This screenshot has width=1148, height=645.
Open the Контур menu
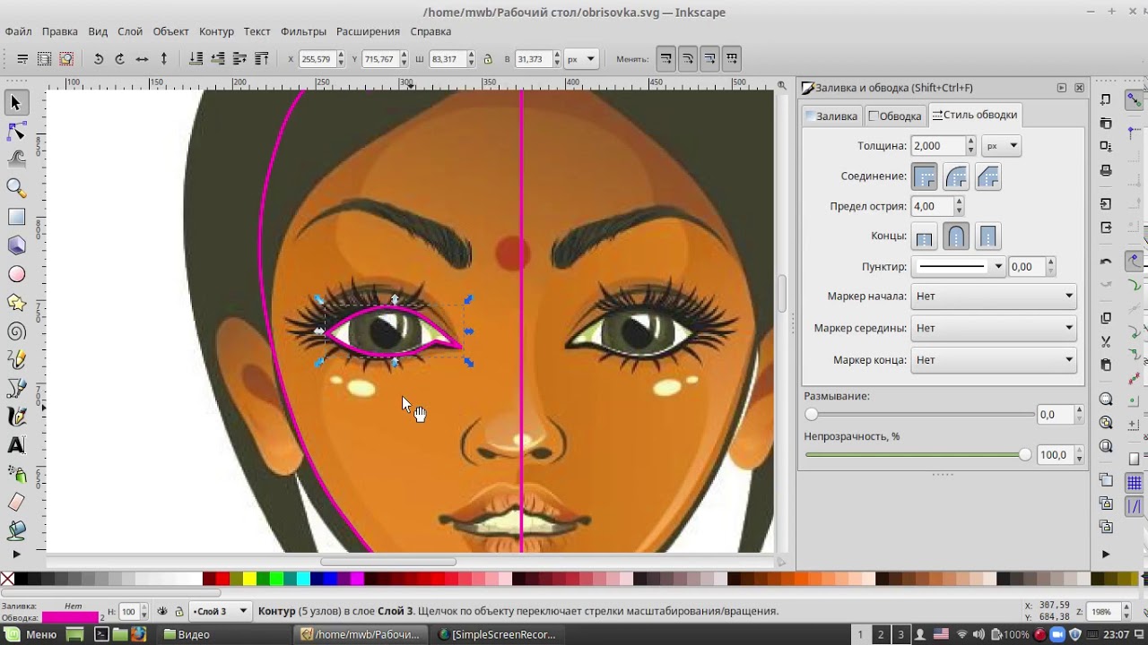(x=216, y=31)
